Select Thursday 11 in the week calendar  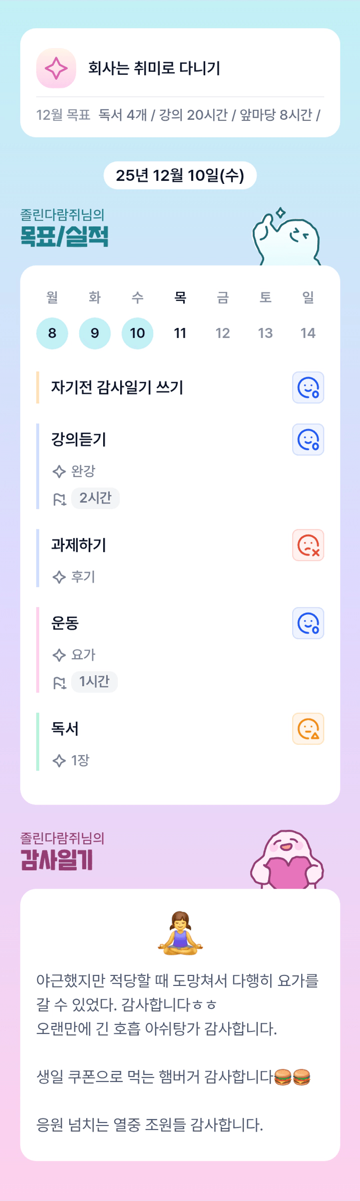tap(180, 333)
